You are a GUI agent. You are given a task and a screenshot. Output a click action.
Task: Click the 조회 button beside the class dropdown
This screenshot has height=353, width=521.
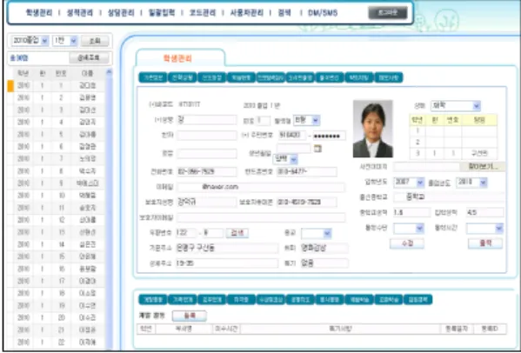point(95,41)
